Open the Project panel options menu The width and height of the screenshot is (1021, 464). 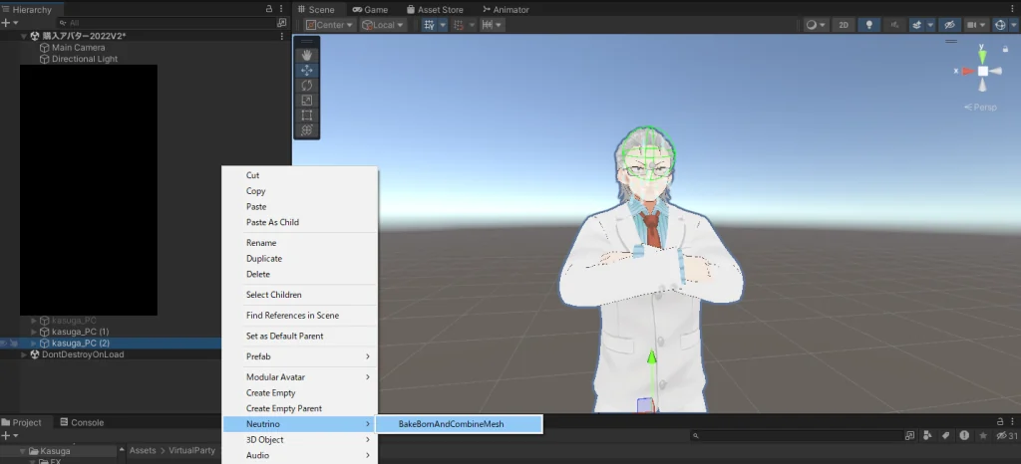point(1013,422)
